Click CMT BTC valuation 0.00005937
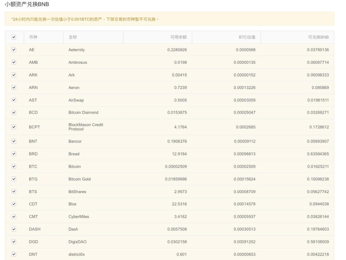 [x=244, y=216]
